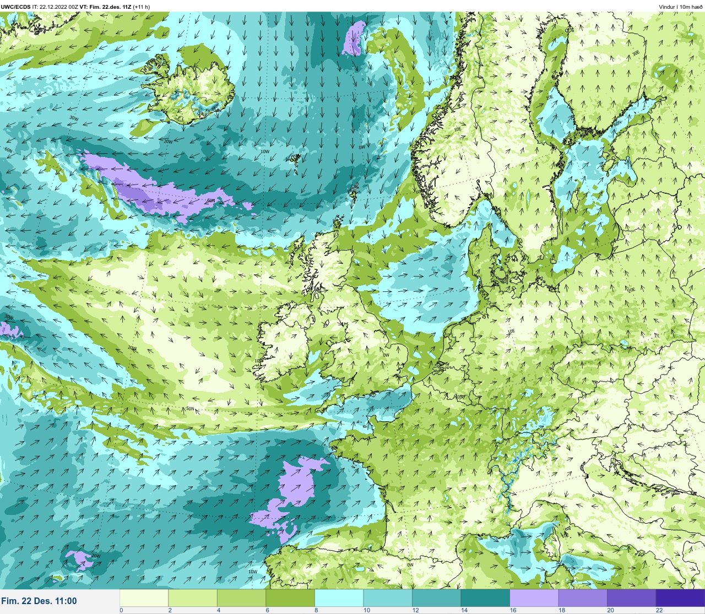This screenshot has width=705, height=614.
Task: Click the legend scale value '8'
Action: pos(316,610)
